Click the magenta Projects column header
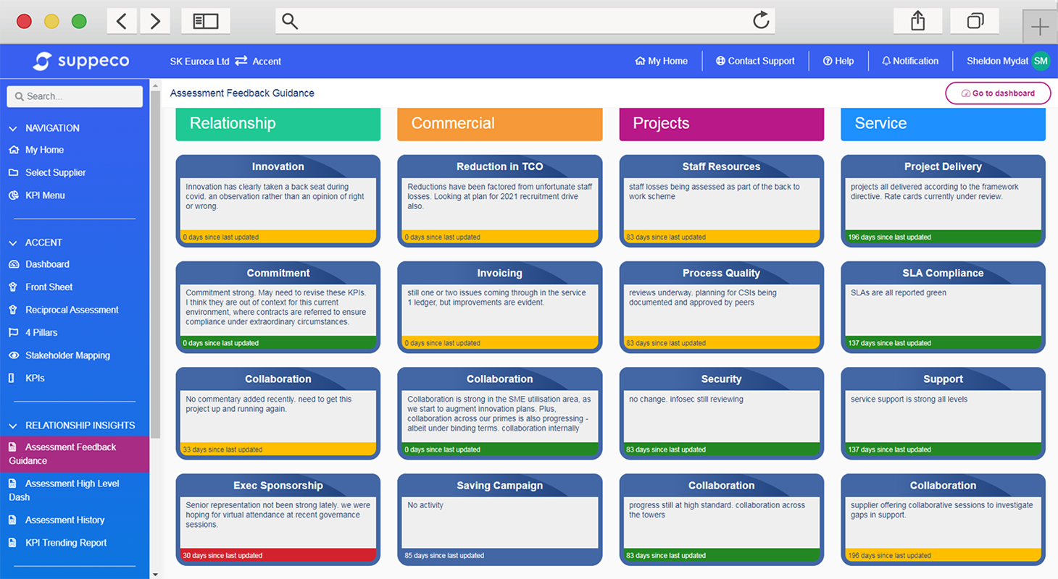 [x=722, y=124]
